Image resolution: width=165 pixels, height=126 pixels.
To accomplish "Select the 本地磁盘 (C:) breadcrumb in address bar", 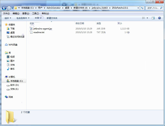I will pyautogui.click(x=27, y=8).
